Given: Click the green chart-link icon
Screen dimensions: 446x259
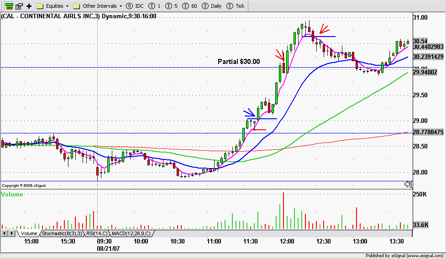Looking at the screenshot, I should [x=9, y=6].
